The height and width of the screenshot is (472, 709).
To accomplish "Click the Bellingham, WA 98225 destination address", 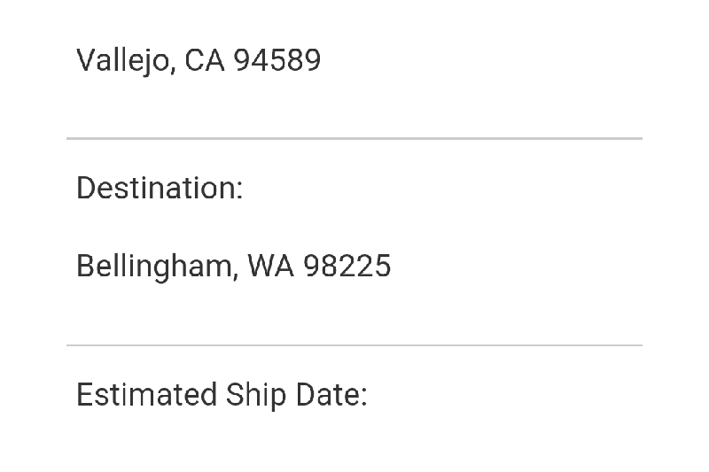I will point(233,266).
